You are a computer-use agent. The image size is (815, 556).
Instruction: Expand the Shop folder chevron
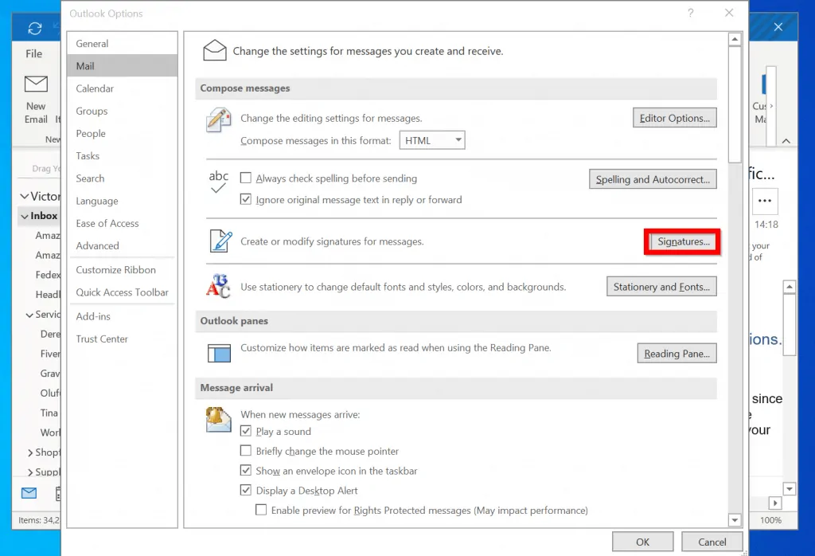(x=30, y=453)
